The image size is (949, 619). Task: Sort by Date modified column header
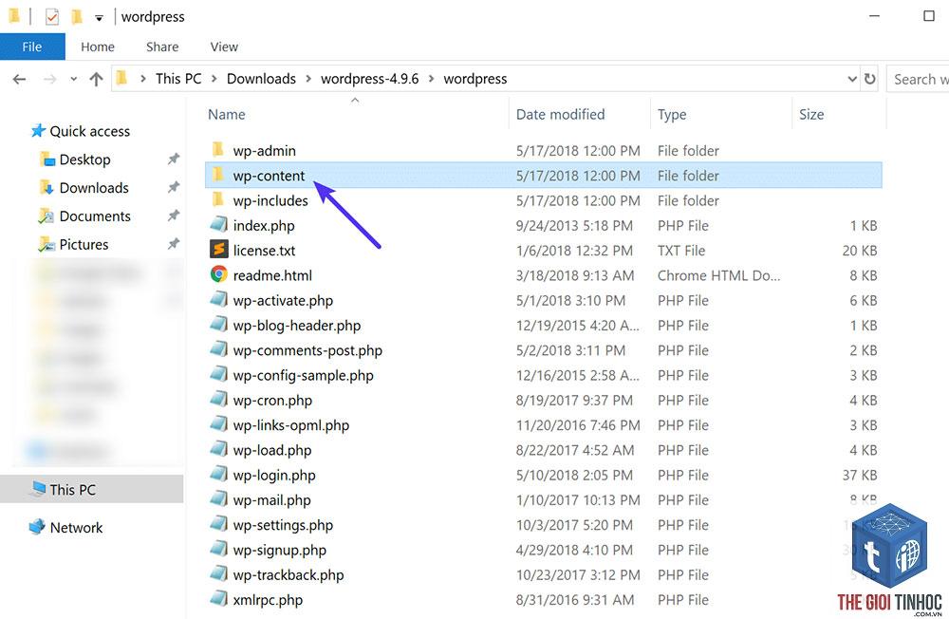tap(561, 115)
